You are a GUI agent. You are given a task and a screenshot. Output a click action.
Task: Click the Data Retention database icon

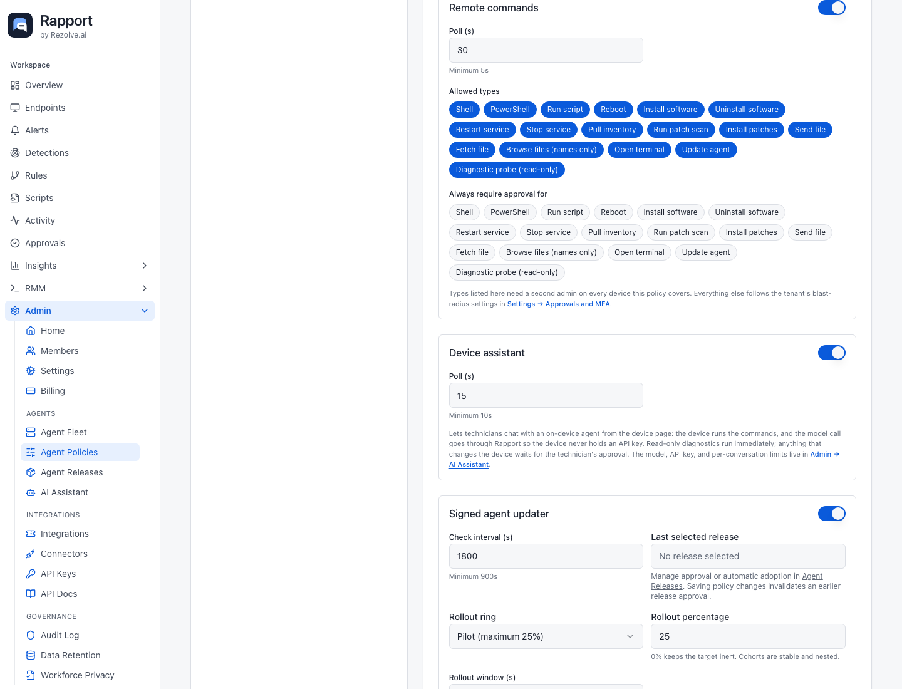pos(31,655)
